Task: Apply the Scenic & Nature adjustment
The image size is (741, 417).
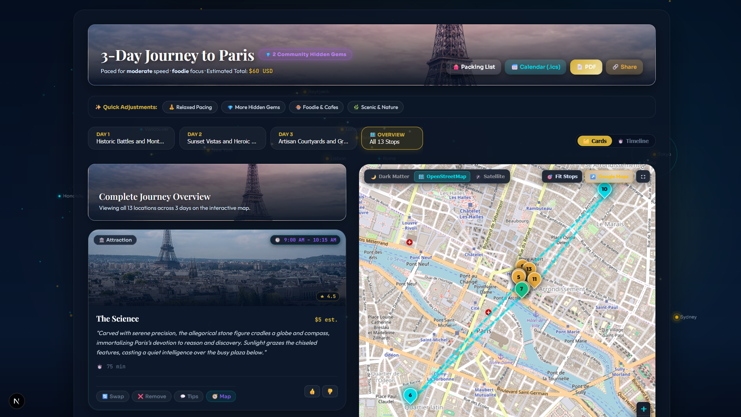Action: click(x=375, y=107)
